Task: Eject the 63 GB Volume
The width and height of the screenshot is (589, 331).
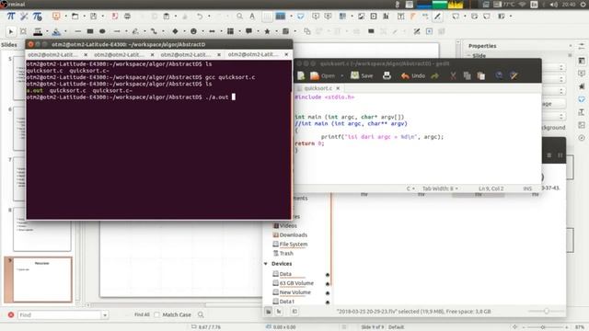Action: point(328,284)
